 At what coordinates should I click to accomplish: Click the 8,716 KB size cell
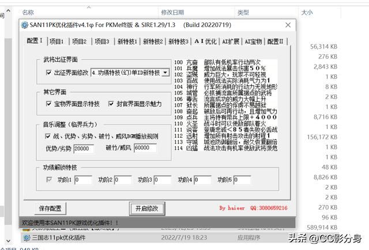pyautogui.click(x=325, y=117)
